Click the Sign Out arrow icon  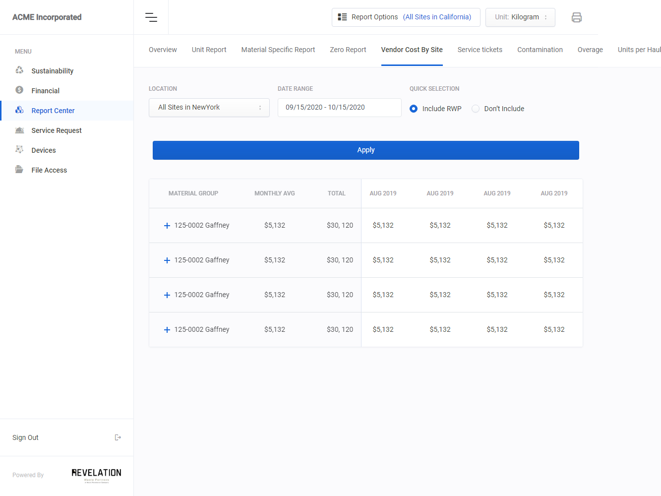pyautogui.click(x=118, y=437)
